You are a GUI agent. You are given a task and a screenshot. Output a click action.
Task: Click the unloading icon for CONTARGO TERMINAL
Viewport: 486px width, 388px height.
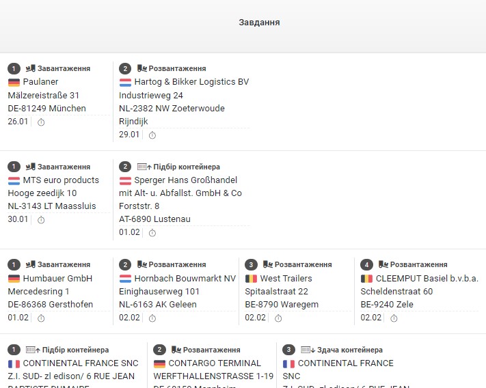(176, 350)
